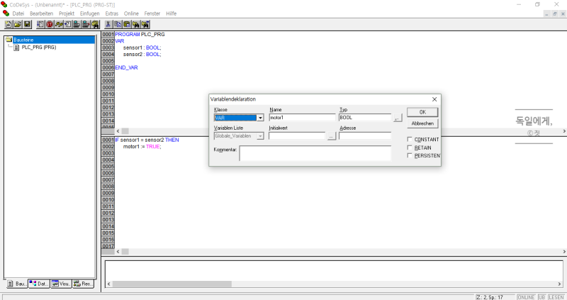This screenshot has height=300, width=567.
Task: Click the Bausteine folder icon in the tree
Action: click(x=9, y=40)
